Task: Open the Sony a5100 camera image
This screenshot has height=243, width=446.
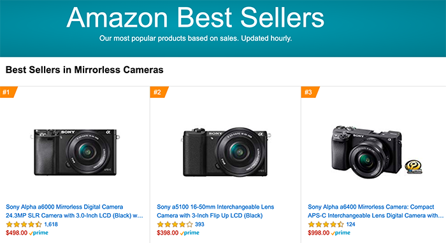Action: [x=226, y=152]
